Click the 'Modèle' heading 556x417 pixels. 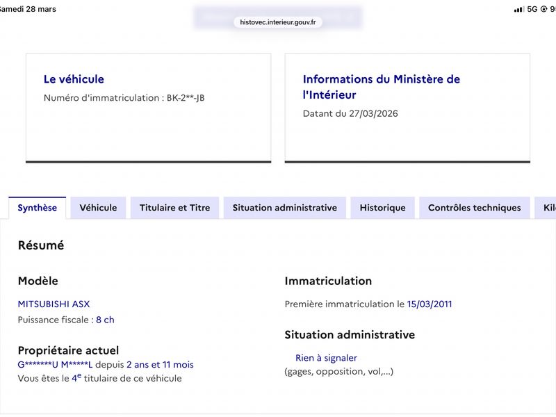[38, 281]
